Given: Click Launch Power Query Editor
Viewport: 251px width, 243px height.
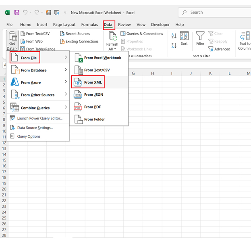Looking at the screenshot, I should point(38,118).
